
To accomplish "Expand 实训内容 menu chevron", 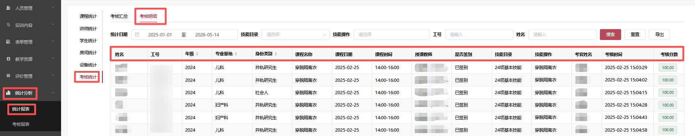I will (x=53, y=24).
